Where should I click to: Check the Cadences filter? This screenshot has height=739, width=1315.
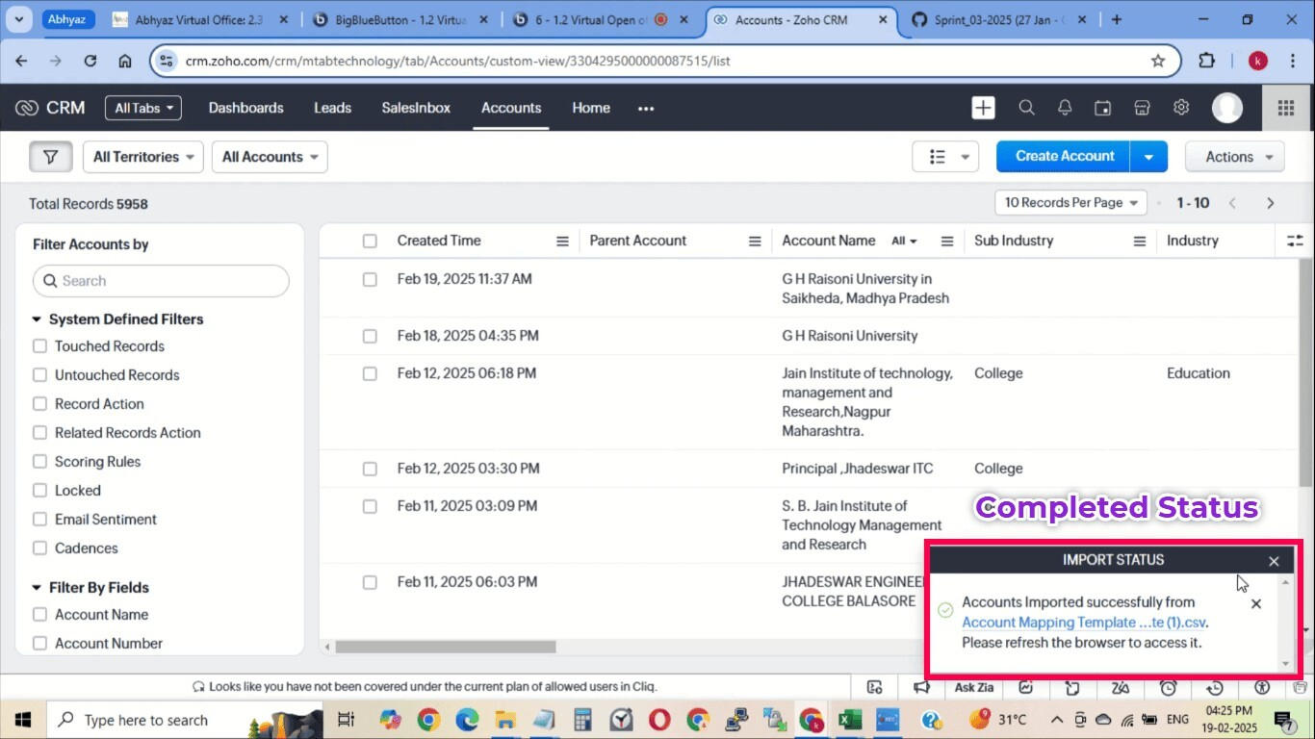[39, 548]
